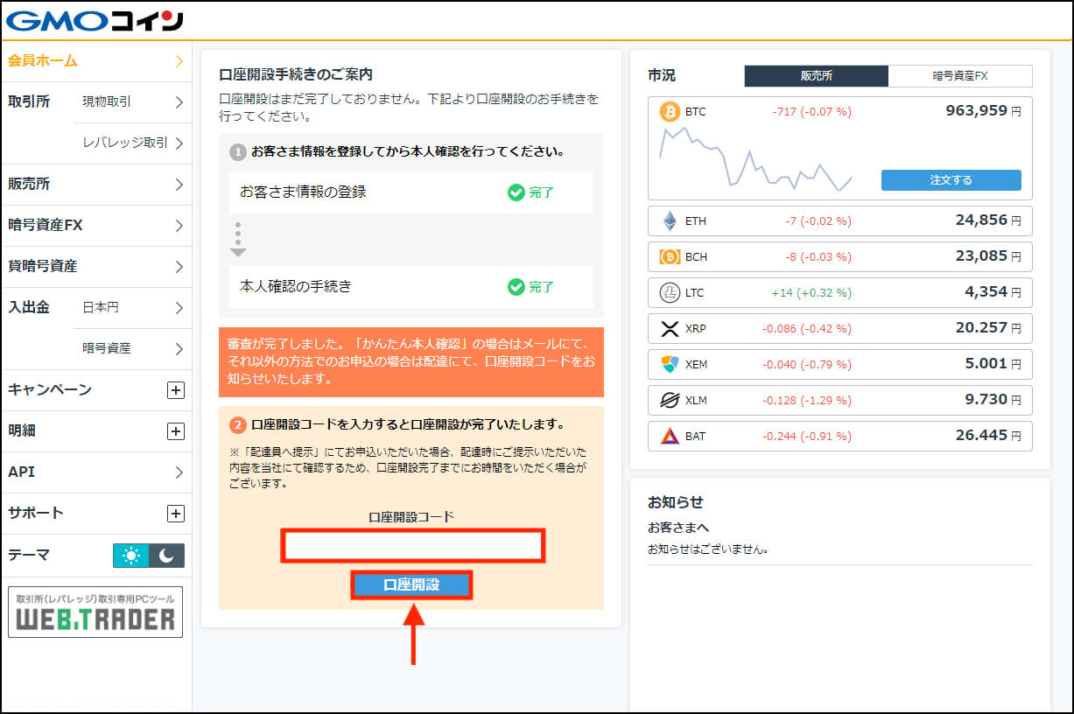Click the BAT coin icon

pyautogui.click(x=670, y=436)
